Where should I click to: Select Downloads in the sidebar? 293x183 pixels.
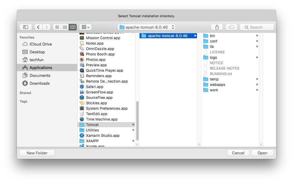(x=47, y=84)
